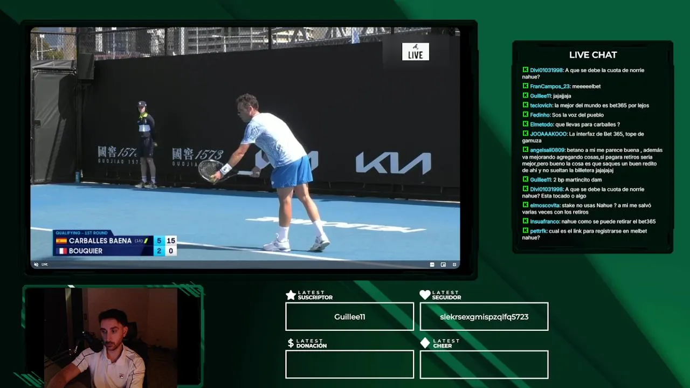Click the green badge next to pettrfk
The image size is (690, 388).
(x=525, y=231)
